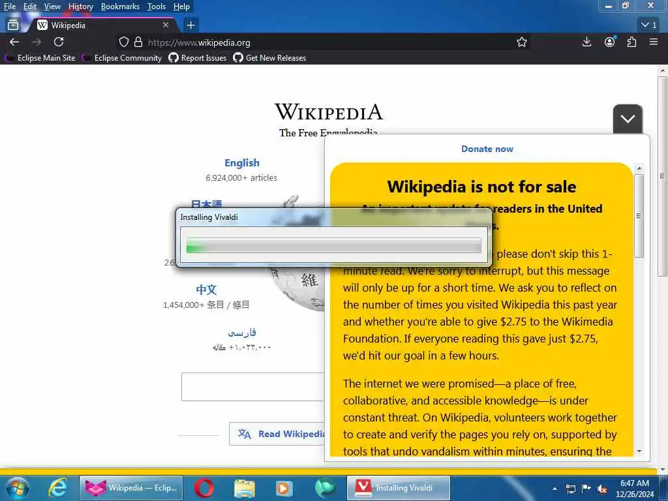This screenshot has width=668, height=501.
Task: Open Windows Explorer folder taskbar icon
Action: point(245,488)
